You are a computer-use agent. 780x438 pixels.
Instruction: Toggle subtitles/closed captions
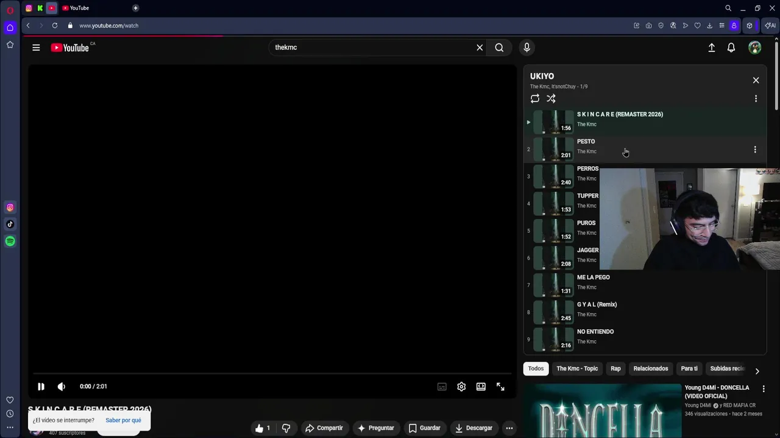pos(442,387)
